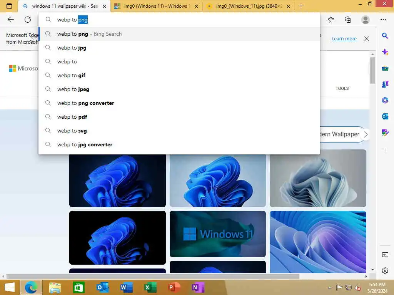Open the taskbar clock showing 6:54 PM
Image resolution: width=394 pixels, height=295 pixels.
[x=377, y=287]
